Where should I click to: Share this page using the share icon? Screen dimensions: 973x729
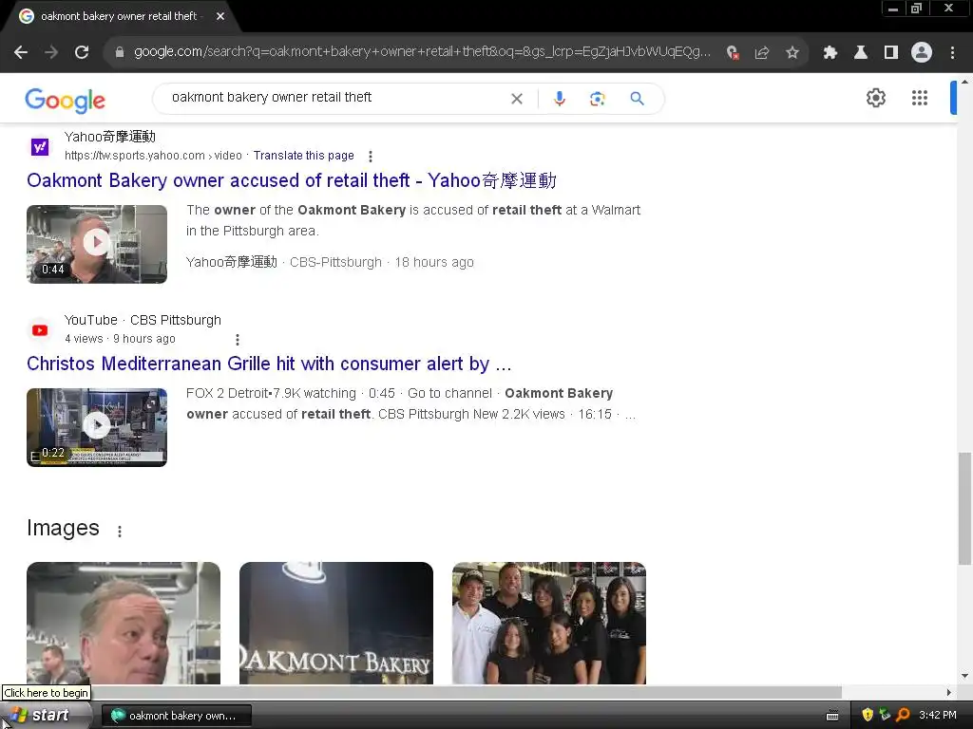coord(762,53)
